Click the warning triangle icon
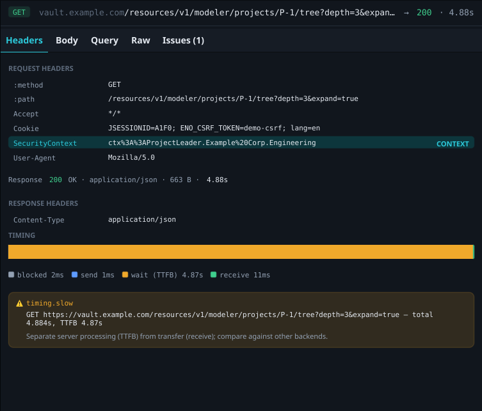The height and width of the screenshot is (411, 482). [19, 303]
